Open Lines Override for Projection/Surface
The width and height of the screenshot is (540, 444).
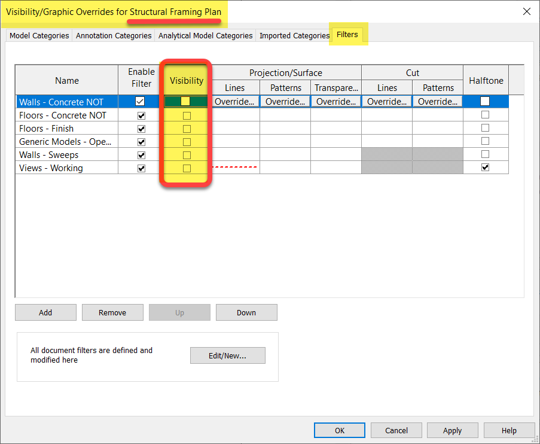[x=234, y=101]
